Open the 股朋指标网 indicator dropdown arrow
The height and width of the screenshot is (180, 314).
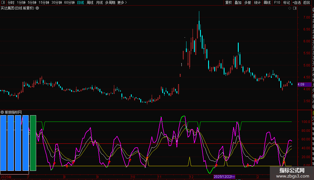2,112
